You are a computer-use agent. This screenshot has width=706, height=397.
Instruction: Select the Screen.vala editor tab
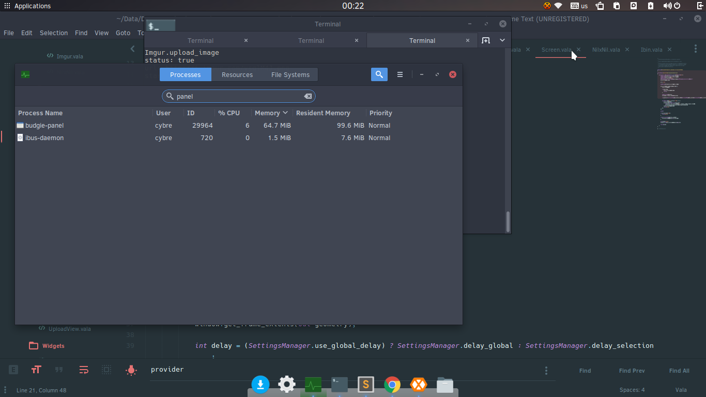556,50
